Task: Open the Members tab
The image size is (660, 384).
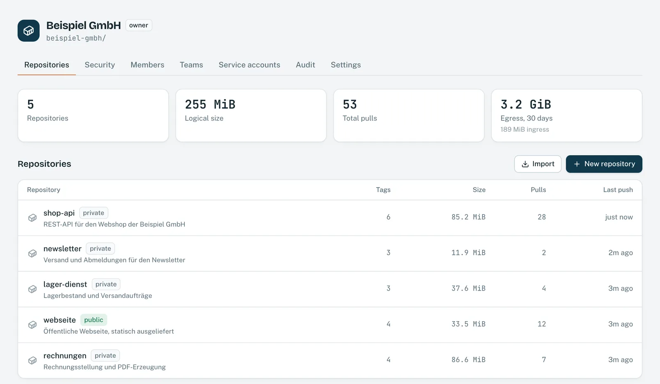Action: [x=147, y=65]
